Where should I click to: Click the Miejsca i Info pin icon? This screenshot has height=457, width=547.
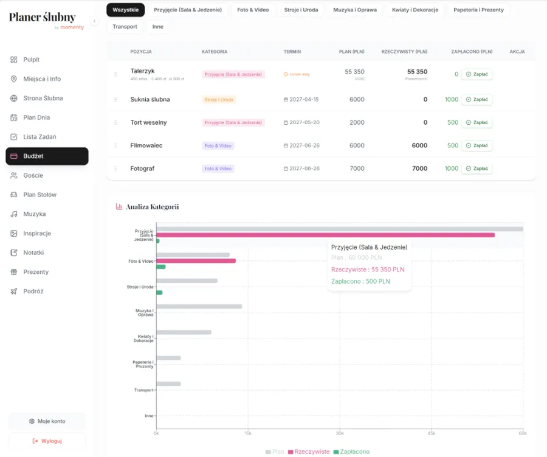coord(14,79)
